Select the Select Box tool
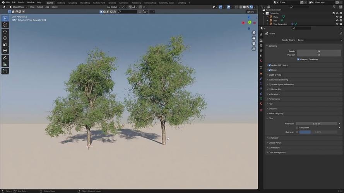Image resolution: width=344 pixels, height=193 pixels. (x=5, y=19)
